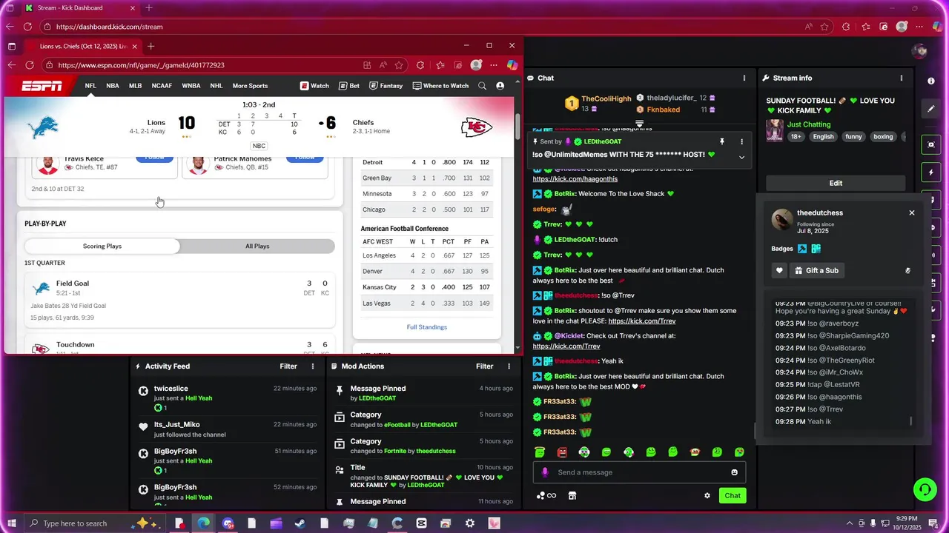
Task: Click red angry emote above message box
Action: 562,452
